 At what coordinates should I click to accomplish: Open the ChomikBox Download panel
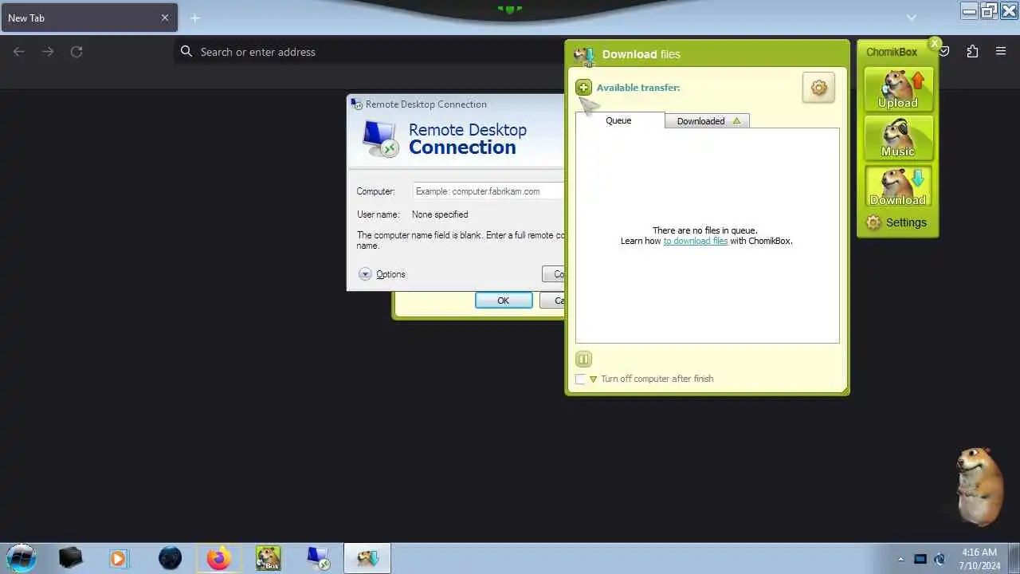tap(898, 187)
